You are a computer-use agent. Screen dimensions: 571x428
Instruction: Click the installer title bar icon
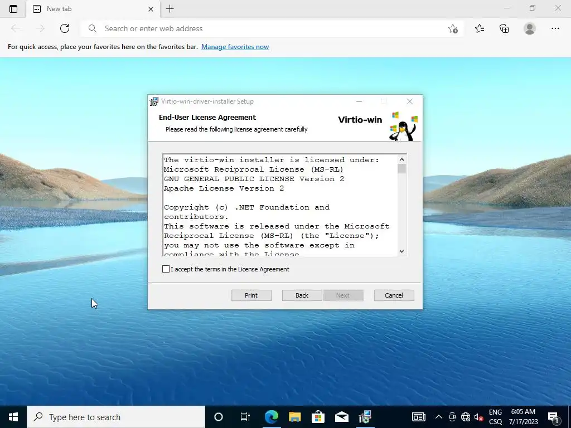click(x=154, y=101)
